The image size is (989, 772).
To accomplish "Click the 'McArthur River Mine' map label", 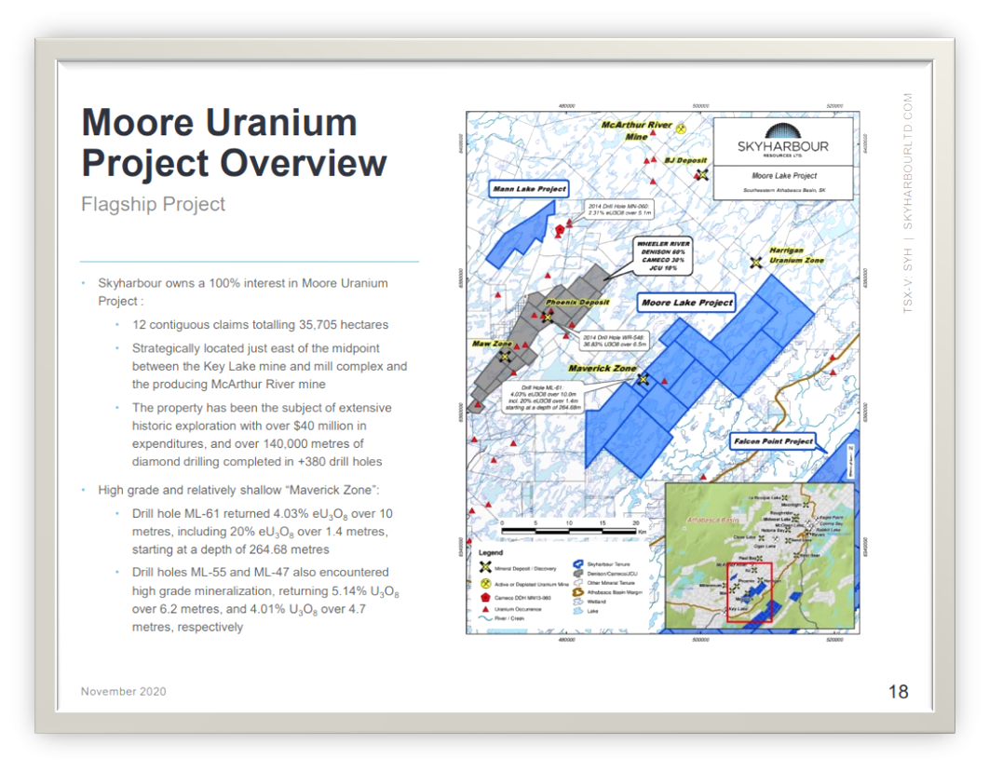I will [636, 130].
